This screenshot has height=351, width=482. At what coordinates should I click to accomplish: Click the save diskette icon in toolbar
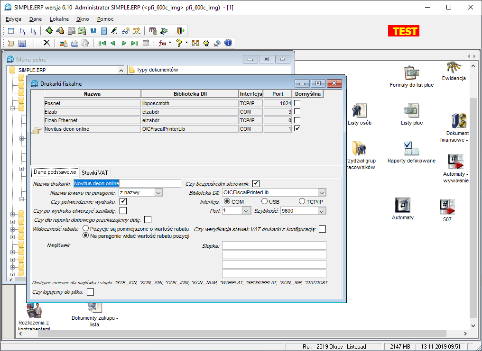coord(22,43)
